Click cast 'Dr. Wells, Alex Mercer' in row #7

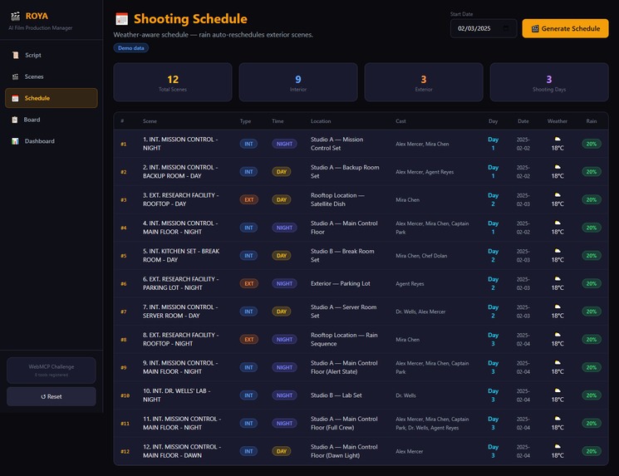click(420, 312)
